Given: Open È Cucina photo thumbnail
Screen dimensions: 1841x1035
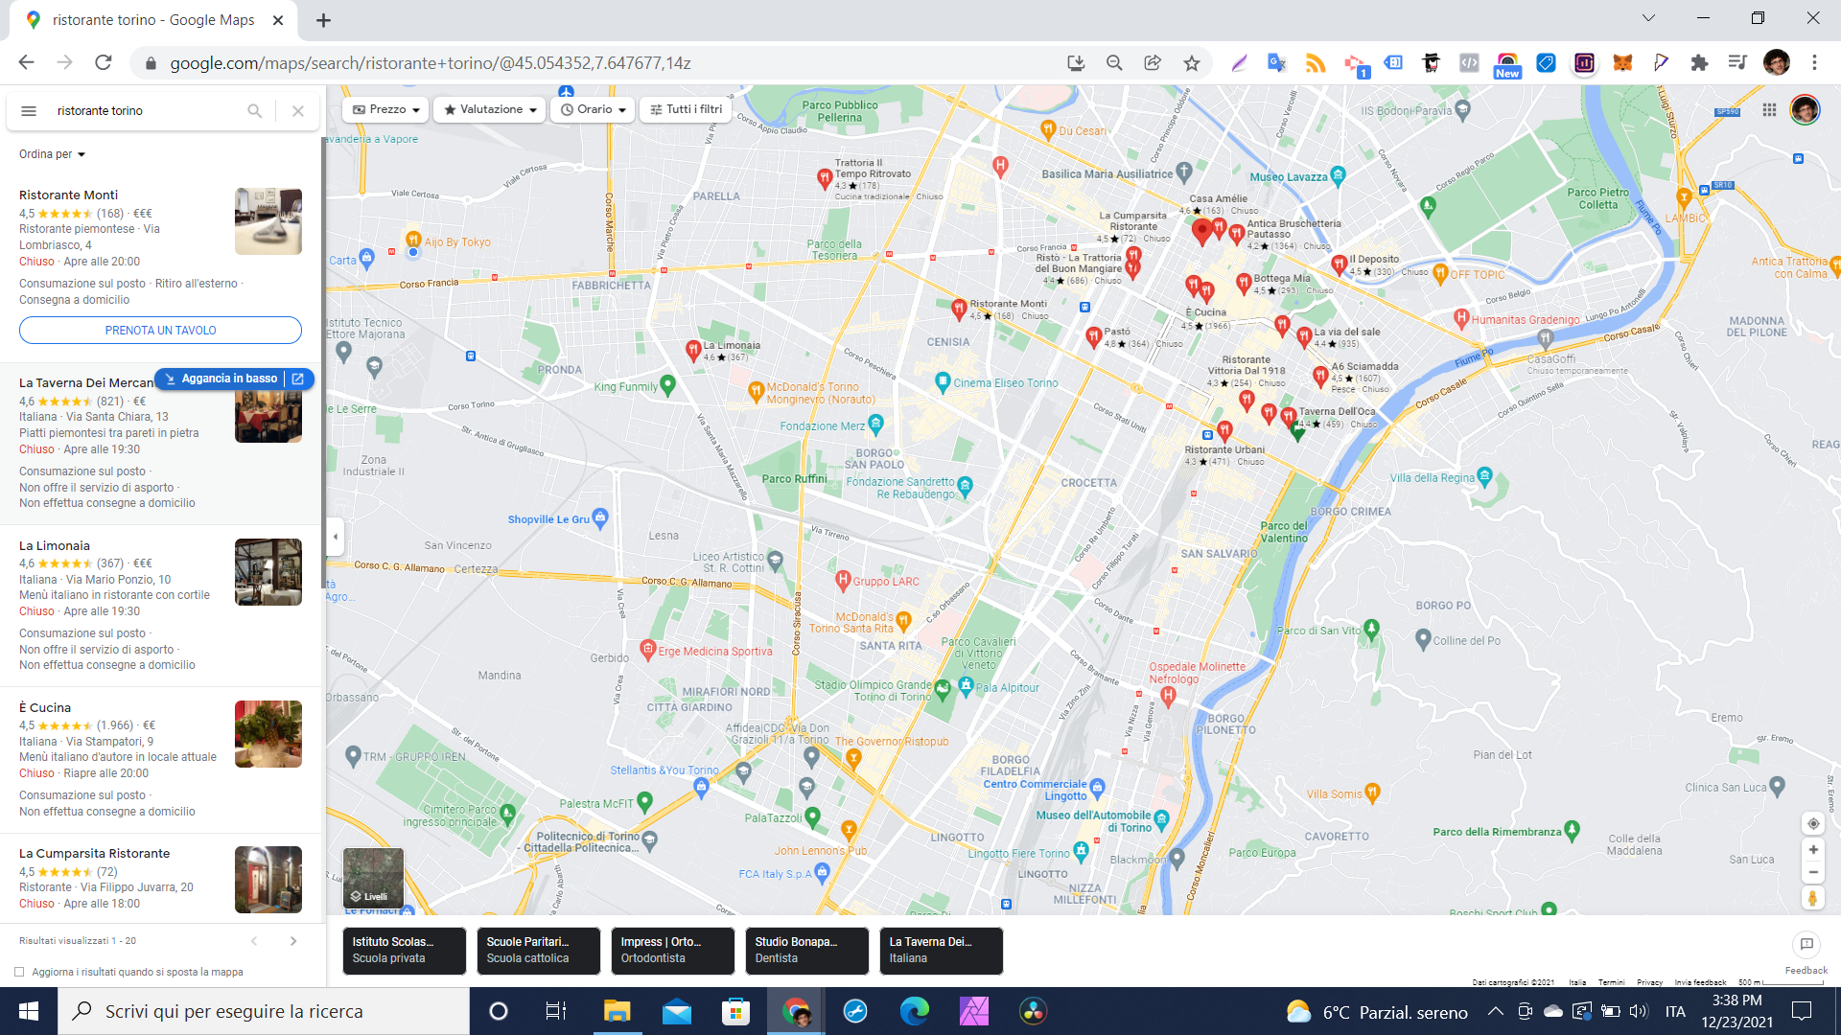Looking at the screenshot, I should point(268,734).
